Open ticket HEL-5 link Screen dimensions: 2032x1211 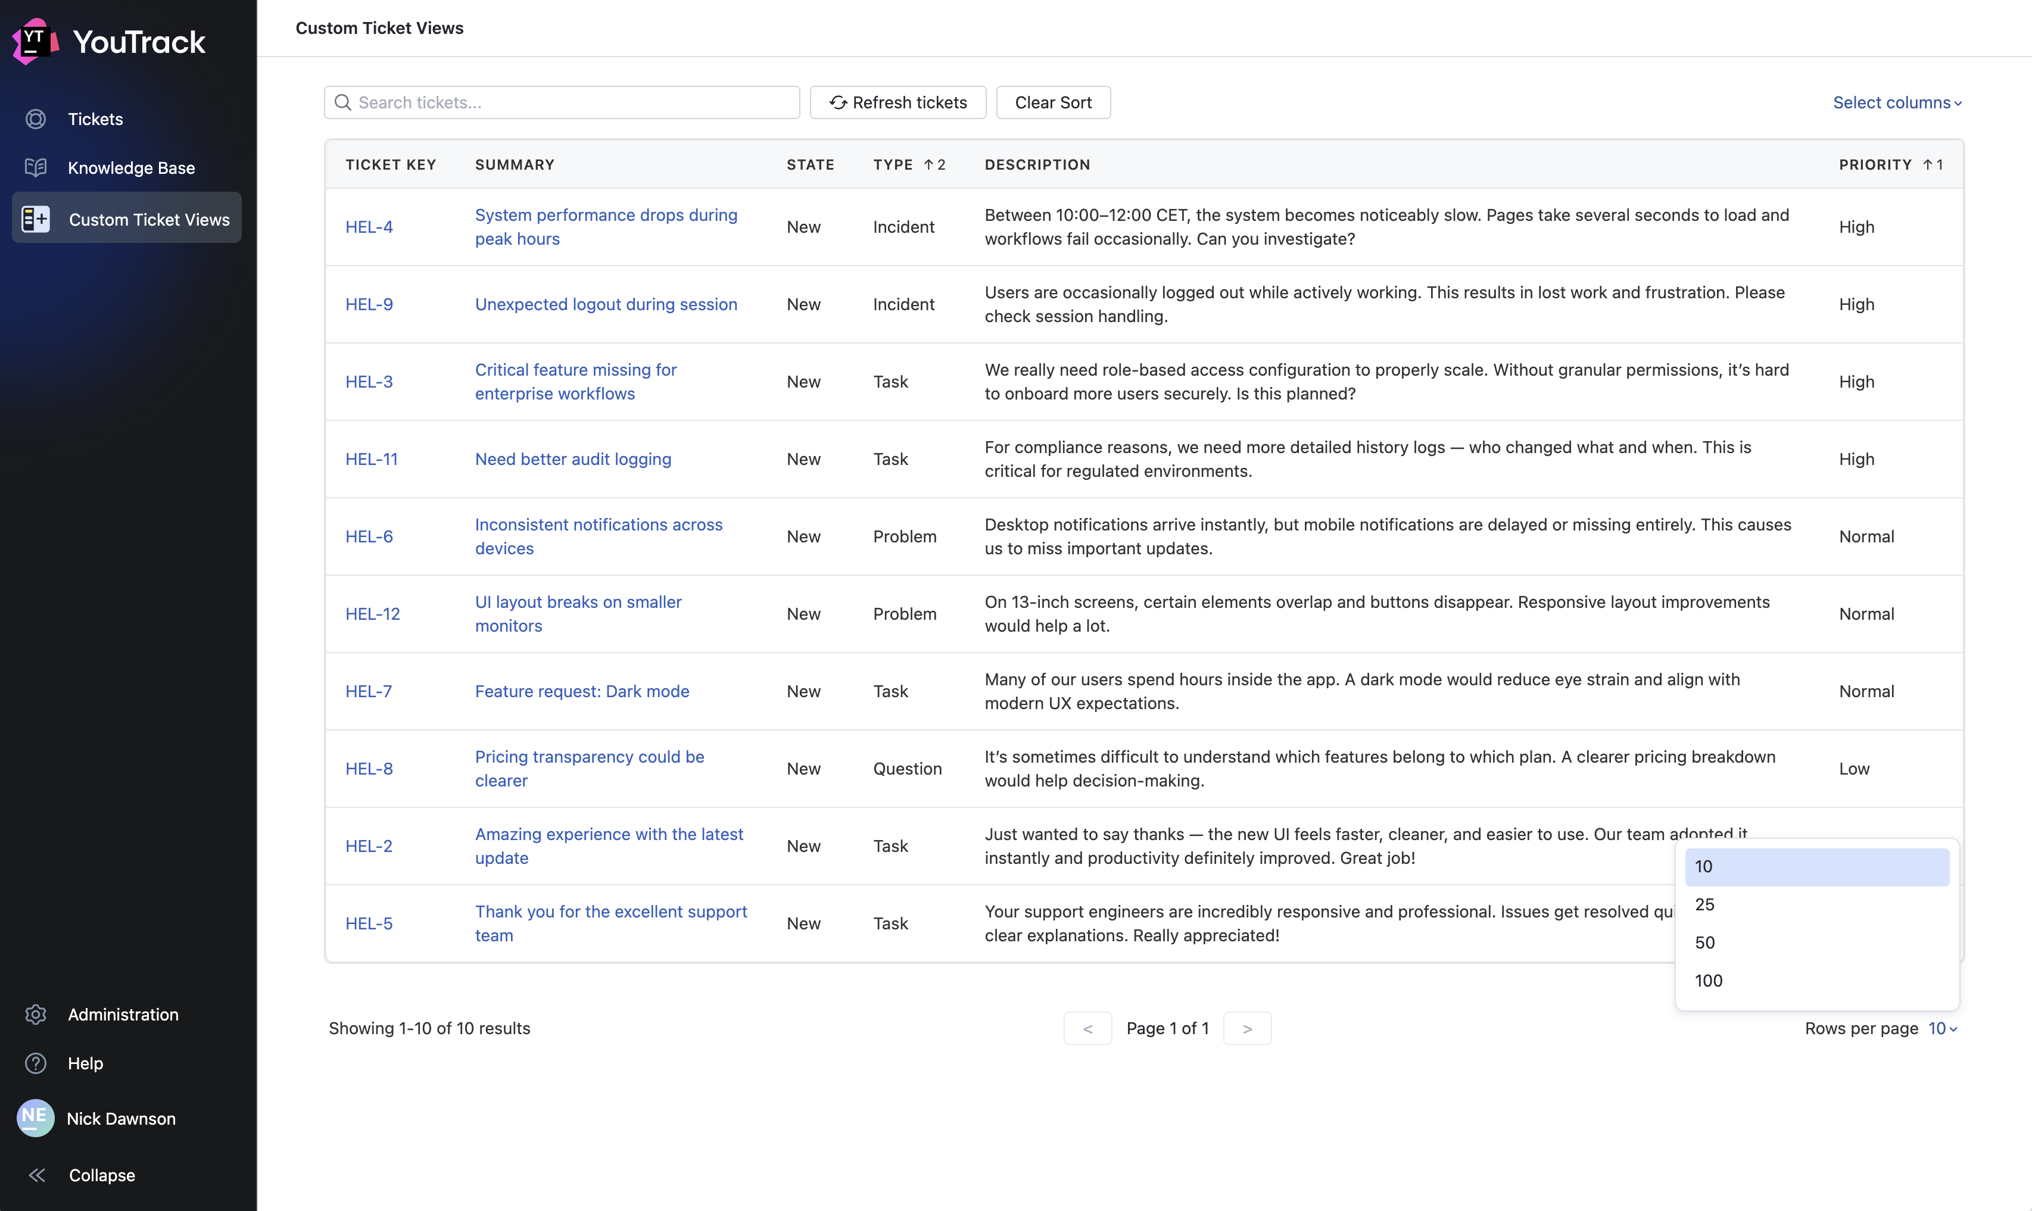(369, 924)
